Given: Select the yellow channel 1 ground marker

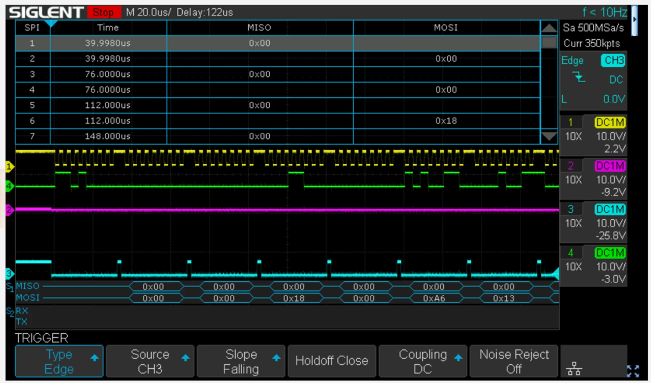Looking at the screenshot, I should pos(10,166).
